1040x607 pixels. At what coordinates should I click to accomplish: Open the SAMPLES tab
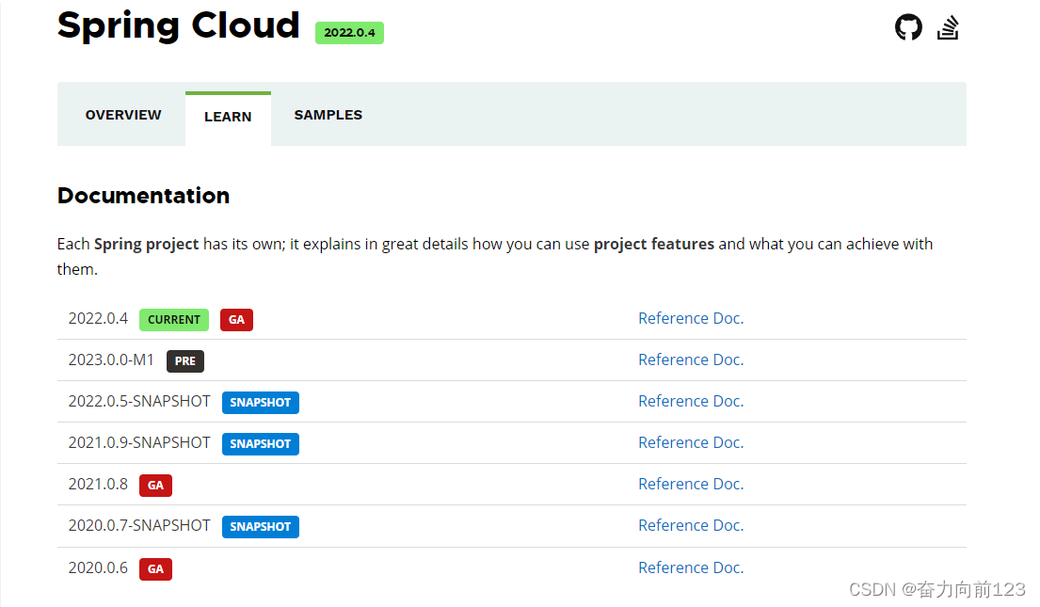pyautogui.click(x=328, y=115)
